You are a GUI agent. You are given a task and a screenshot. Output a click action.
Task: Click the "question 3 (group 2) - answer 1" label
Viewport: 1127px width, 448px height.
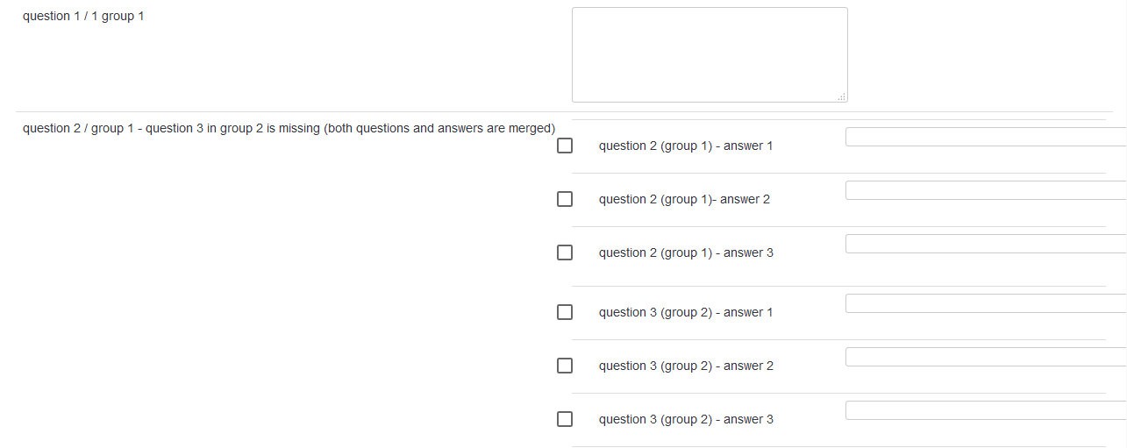(686, 313)
